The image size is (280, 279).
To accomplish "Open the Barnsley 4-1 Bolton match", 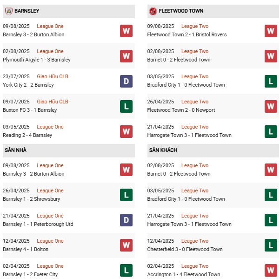I will pos(26,249).
